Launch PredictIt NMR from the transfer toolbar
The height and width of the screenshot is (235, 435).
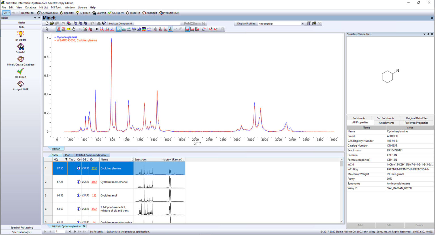coord(169,13)
